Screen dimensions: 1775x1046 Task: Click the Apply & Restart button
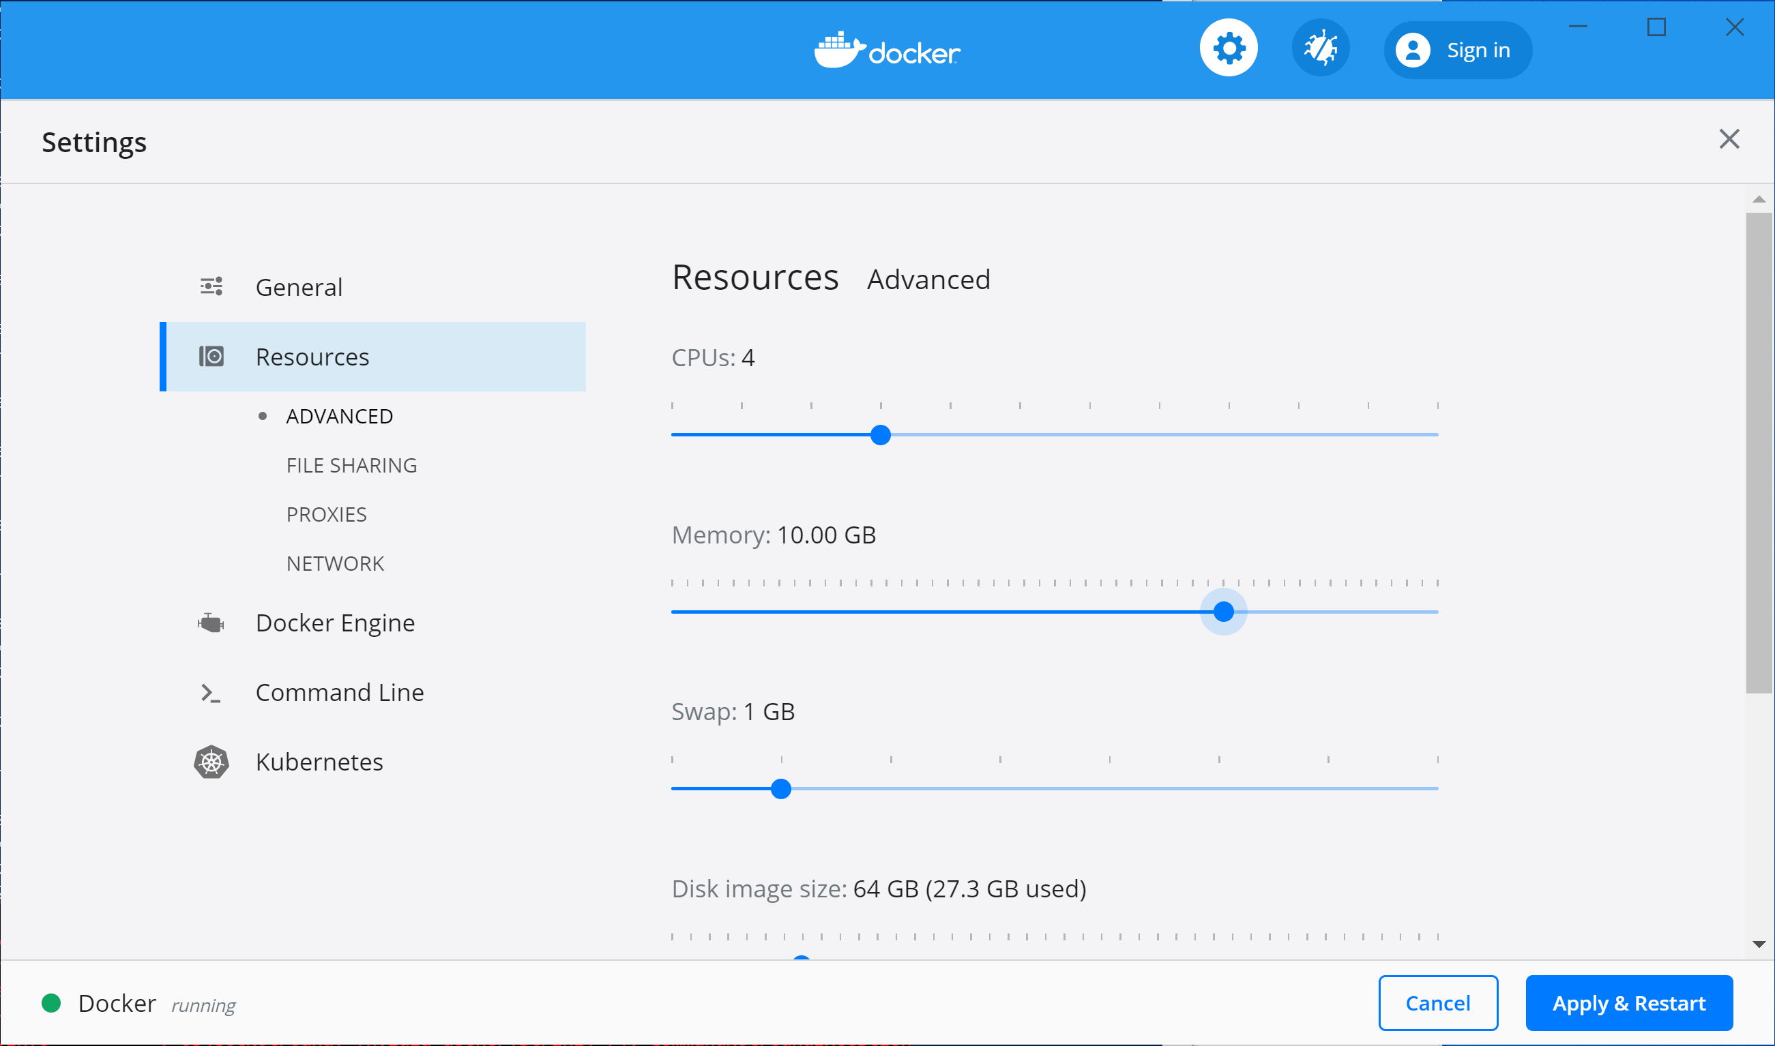pyautogui.click(x=1629, y=1002)
